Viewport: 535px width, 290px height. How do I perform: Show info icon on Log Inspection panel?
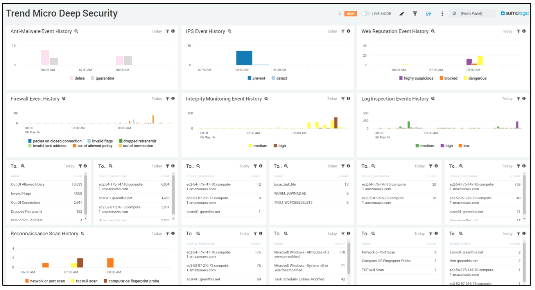pos(524,99)
